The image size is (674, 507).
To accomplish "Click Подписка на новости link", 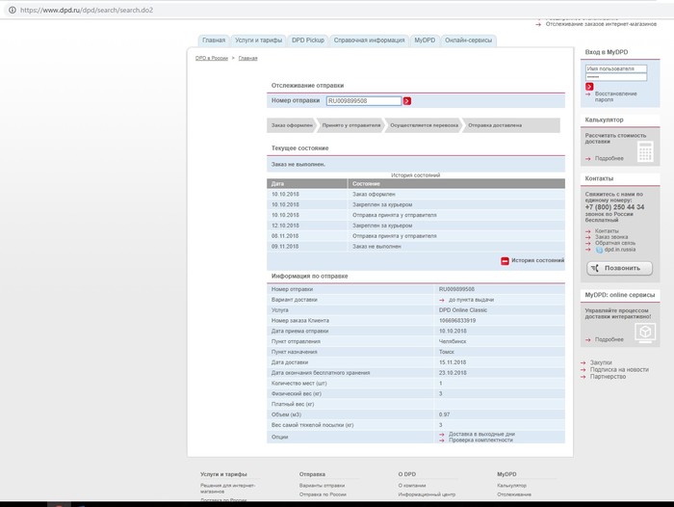I will tap(619, 369).
